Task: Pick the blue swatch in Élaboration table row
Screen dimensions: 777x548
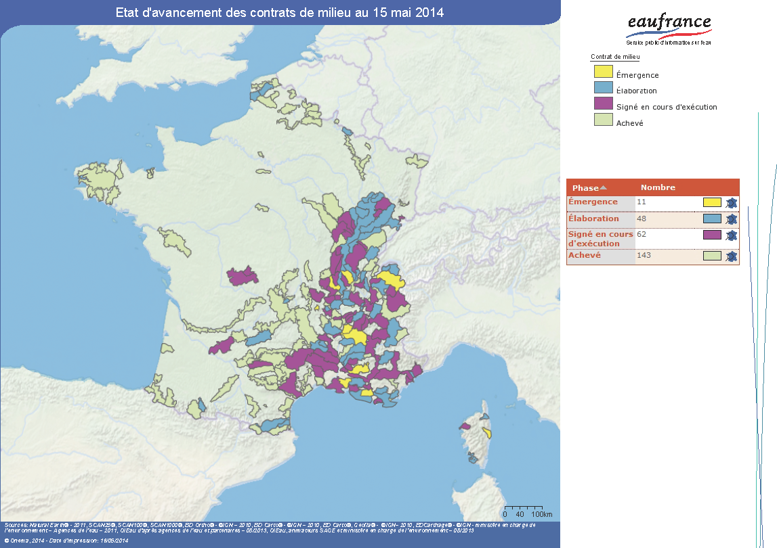Action: pos(712,219)
